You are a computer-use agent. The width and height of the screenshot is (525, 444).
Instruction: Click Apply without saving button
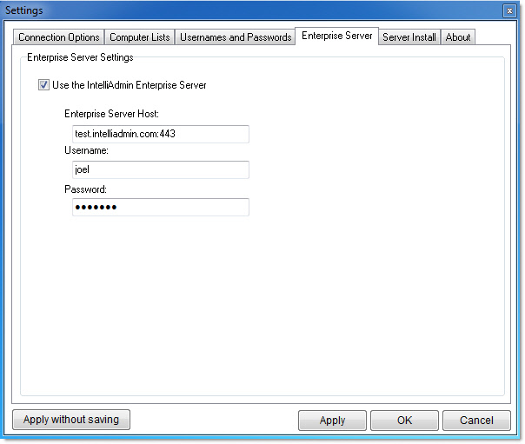(x=71, y=420)
